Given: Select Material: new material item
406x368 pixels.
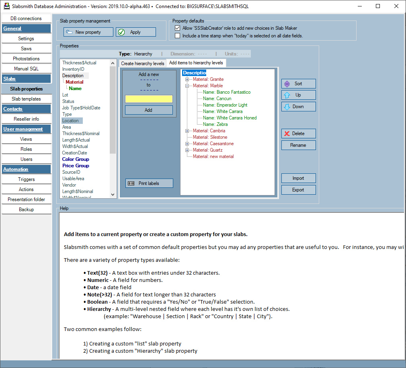Looking at the screenshot, I should click(x=213, y=156).
